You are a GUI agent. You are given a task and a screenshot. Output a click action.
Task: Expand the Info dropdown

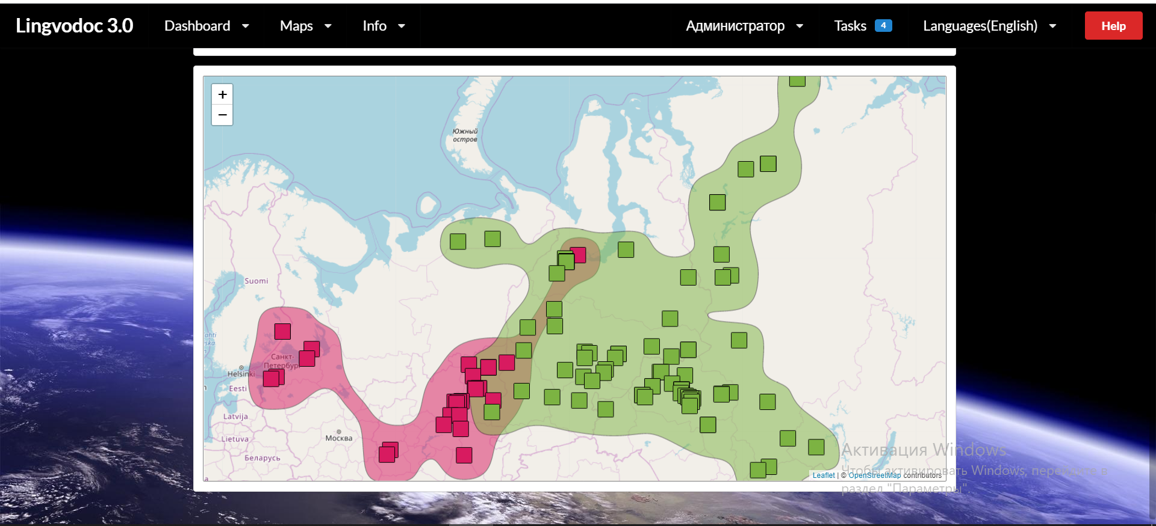pyautogui.click(x=383, y=26)
